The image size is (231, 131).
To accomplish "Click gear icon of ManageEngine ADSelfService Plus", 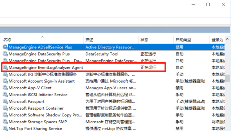I will [5, 47].
